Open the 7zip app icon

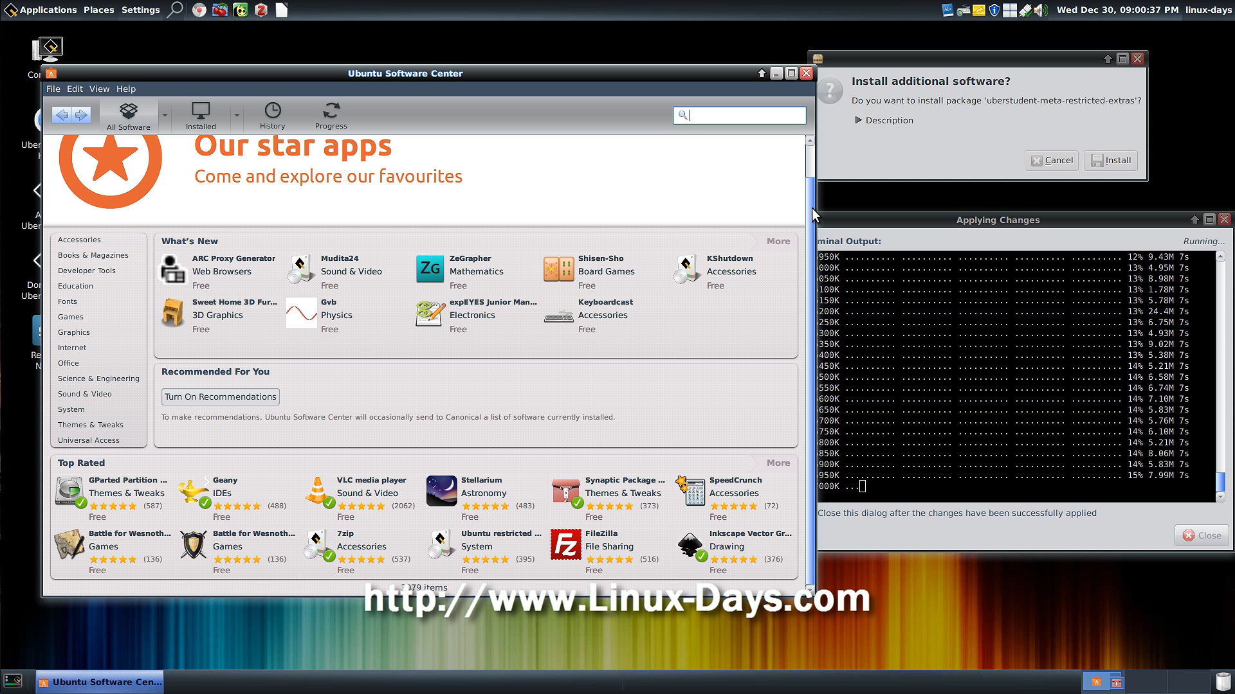[x=318, y=546]
